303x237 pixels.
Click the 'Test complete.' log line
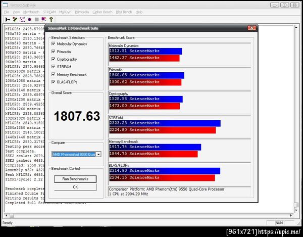21,151
